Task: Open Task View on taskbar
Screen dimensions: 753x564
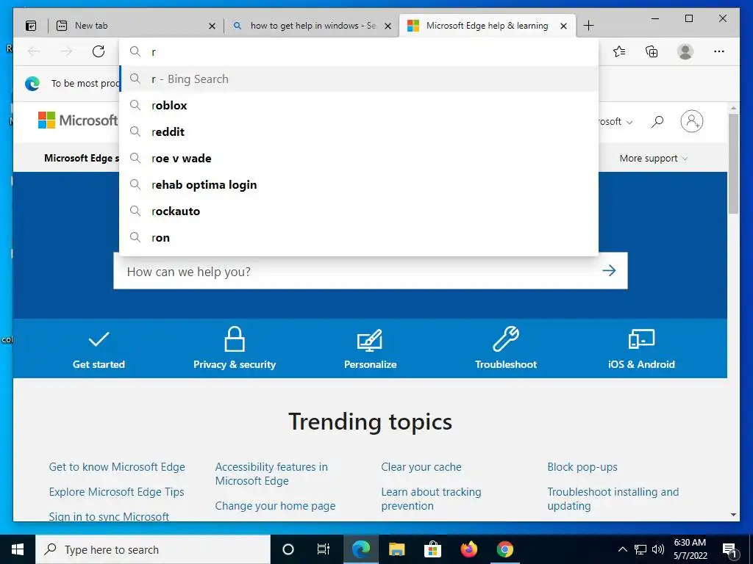Action: point(324,549)
